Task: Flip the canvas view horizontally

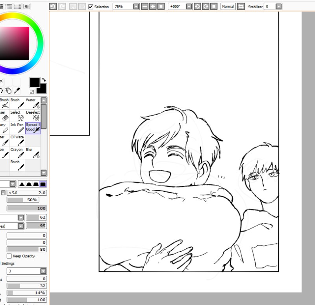Action: 241,7
